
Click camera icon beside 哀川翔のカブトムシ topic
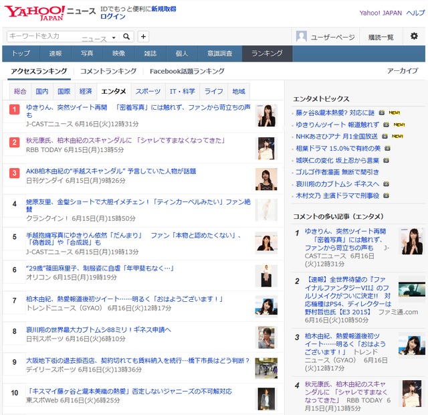point(386,184)
